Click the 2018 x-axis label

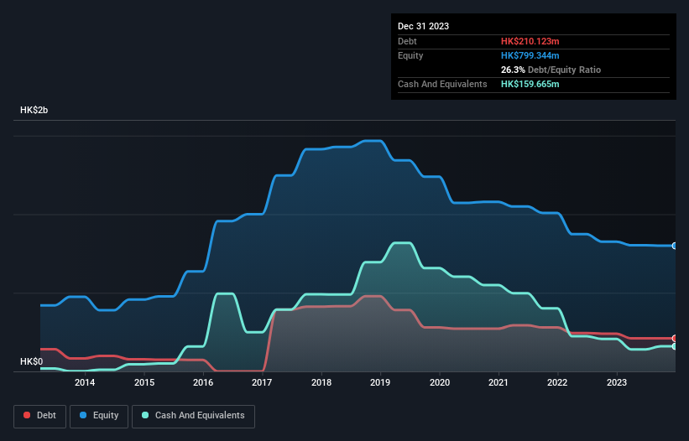[321, 382]
